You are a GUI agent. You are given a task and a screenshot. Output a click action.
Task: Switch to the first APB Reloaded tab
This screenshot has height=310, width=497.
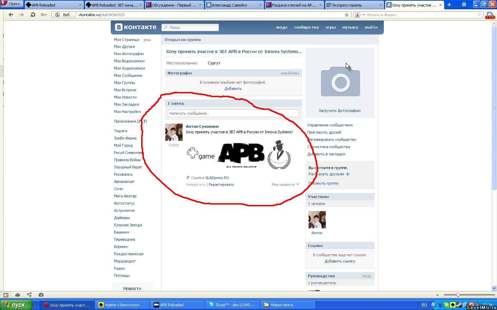[54, 5]
